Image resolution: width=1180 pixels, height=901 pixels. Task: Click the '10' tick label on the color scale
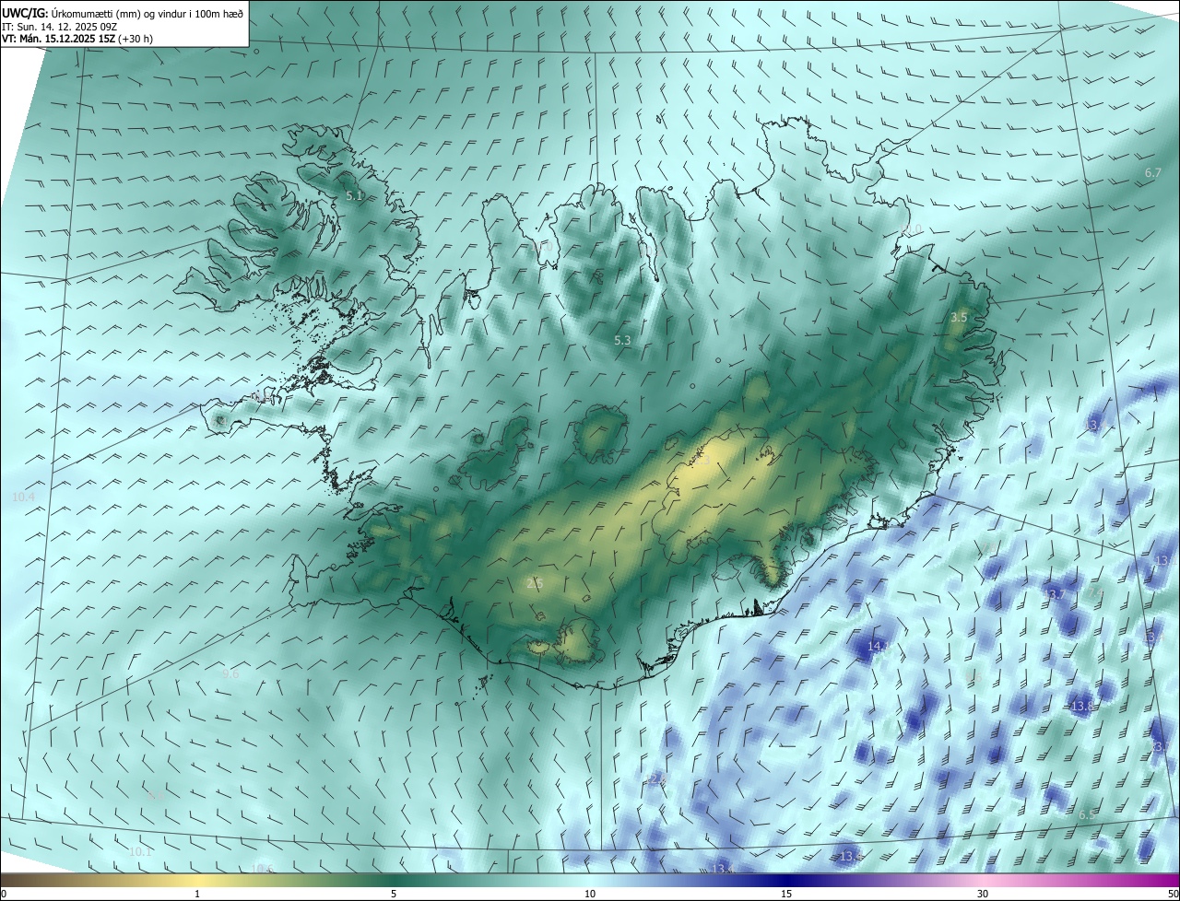590,894
